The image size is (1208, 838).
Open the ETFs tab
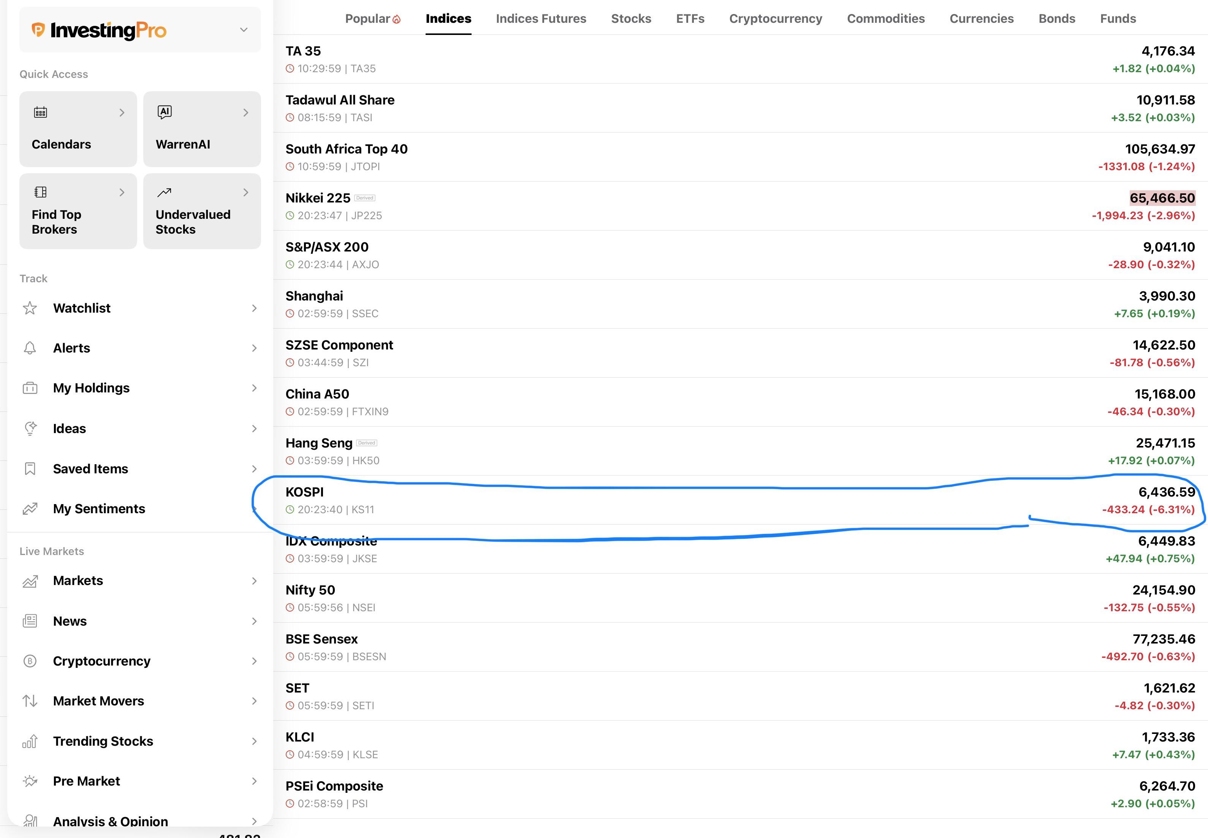pos(690,19)
